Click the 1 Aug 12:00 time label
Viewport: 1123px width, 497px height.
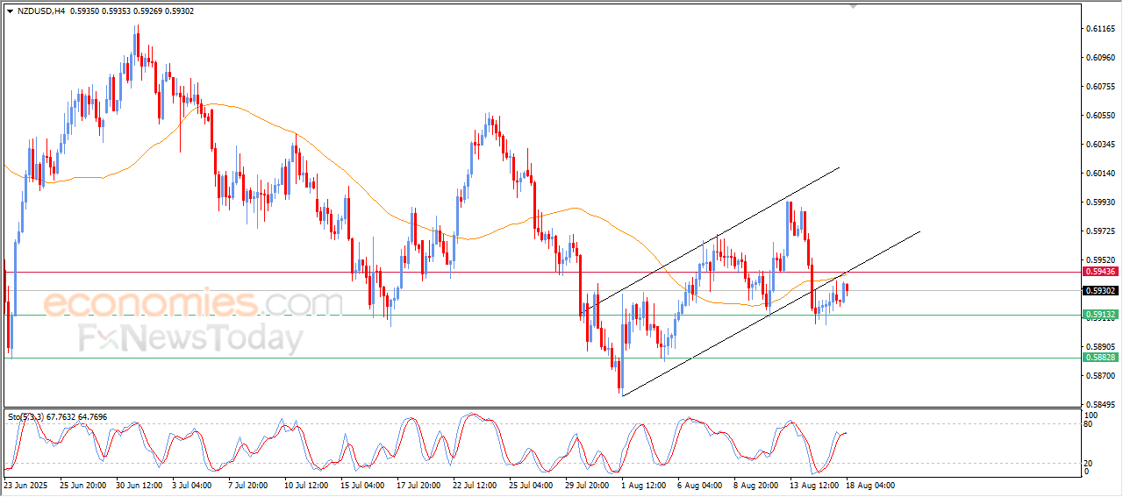[x=642, y=484]
